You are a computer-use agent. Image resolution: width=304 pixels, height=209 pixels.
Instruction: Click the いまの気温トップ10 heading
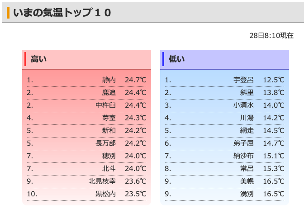click(62, 13)
